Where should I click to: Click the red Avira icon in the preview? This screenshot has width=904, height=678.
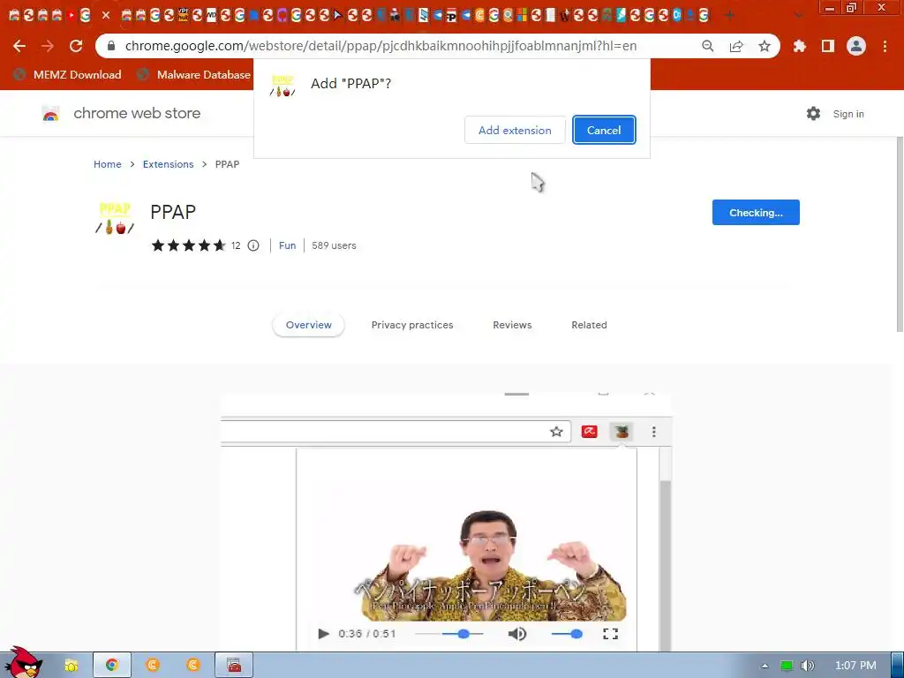click(x=589, y=431)
